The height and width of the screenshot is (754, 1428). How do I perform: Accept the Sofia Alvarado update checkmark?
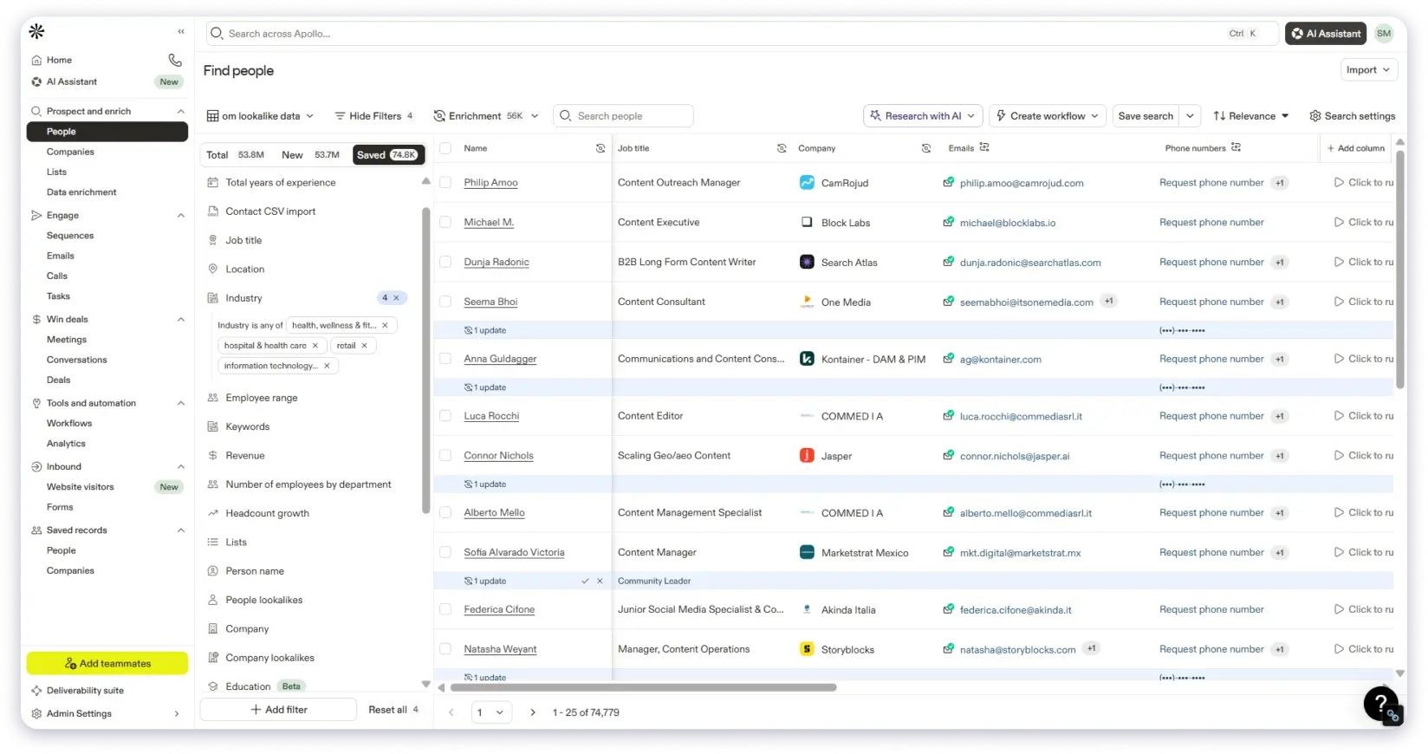coord(585,581)
